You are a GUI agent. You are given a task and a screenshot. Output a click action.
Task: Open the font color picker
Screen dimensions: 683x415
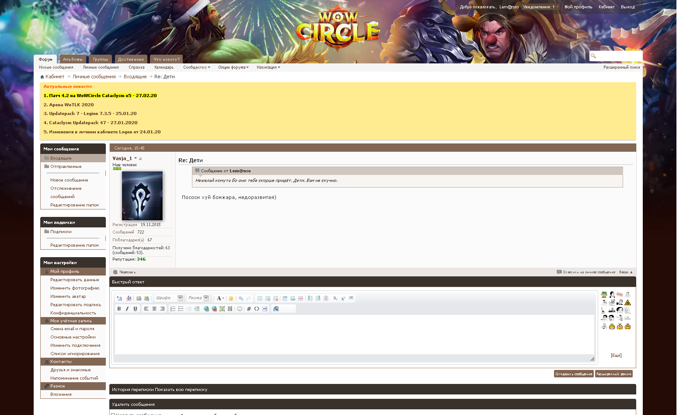pos(220,298)
